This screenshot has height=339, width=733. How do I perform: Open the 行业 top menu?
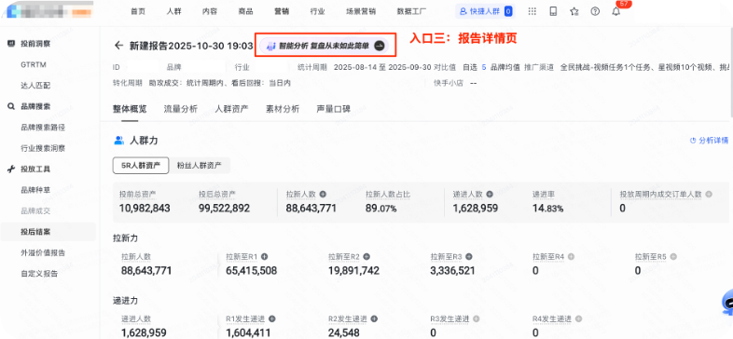[317, 12]
